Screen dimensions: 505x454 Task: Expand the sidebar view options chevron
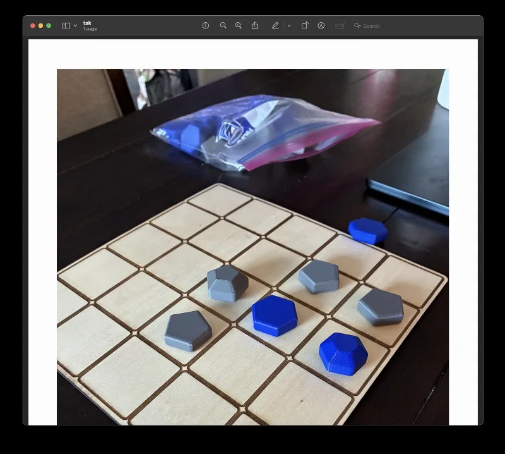[75, 26]
